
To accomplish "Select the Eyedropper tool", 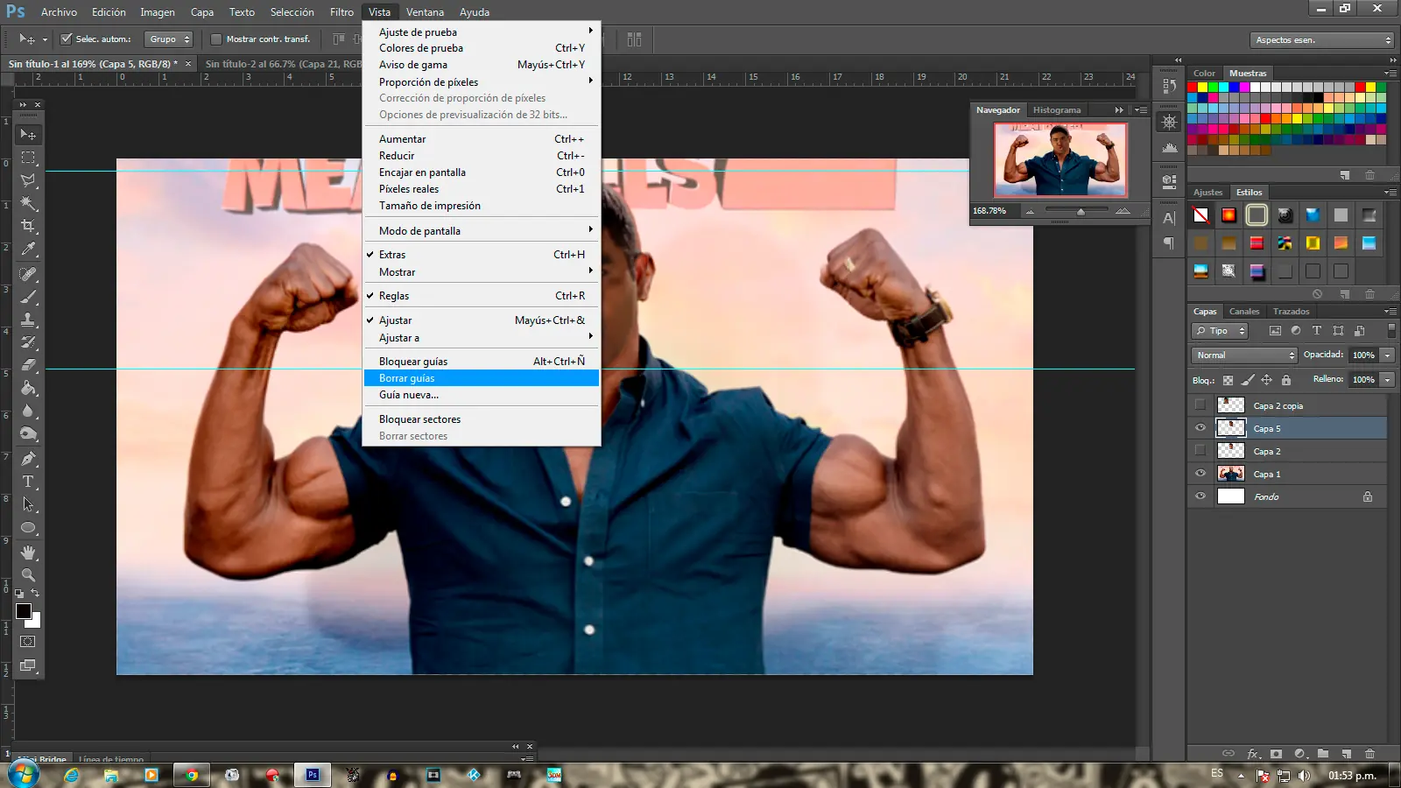I will (28, 250).
